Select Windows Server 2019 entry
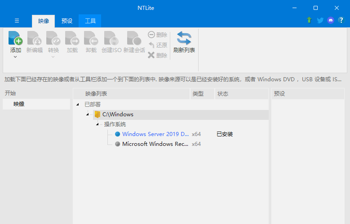Viewport: 350px width, 224px height. [155, 134]
